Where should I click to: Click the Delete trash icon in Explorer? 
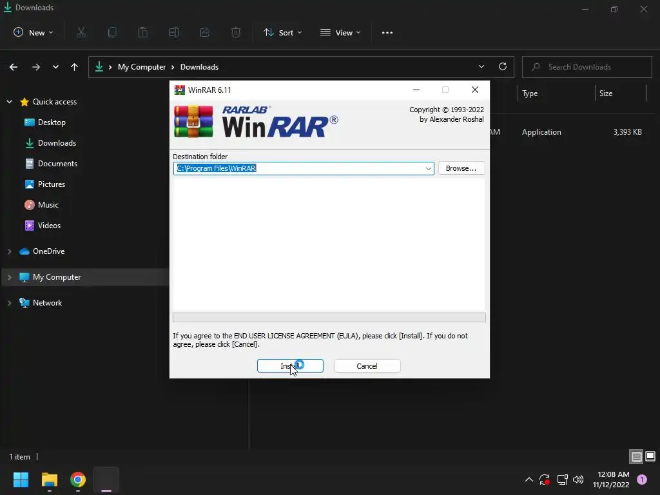click(236, 32)
